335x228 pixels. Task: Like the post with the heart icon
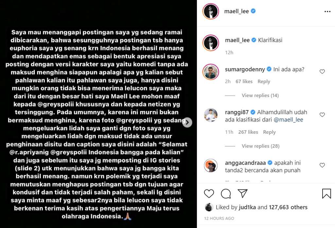tap(209, 194)
